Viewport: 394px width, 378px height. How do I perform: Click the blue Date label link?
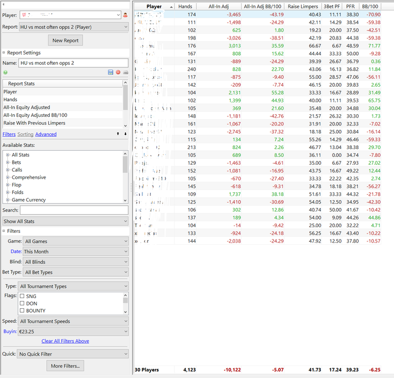click(x=16, y=251)
